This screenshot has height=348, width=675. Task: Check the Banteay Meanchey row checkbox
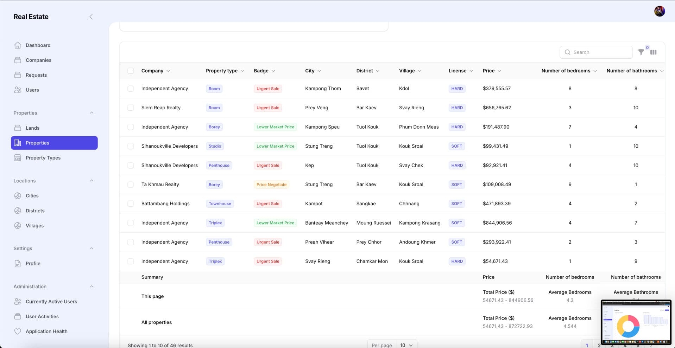coord(131,223)
